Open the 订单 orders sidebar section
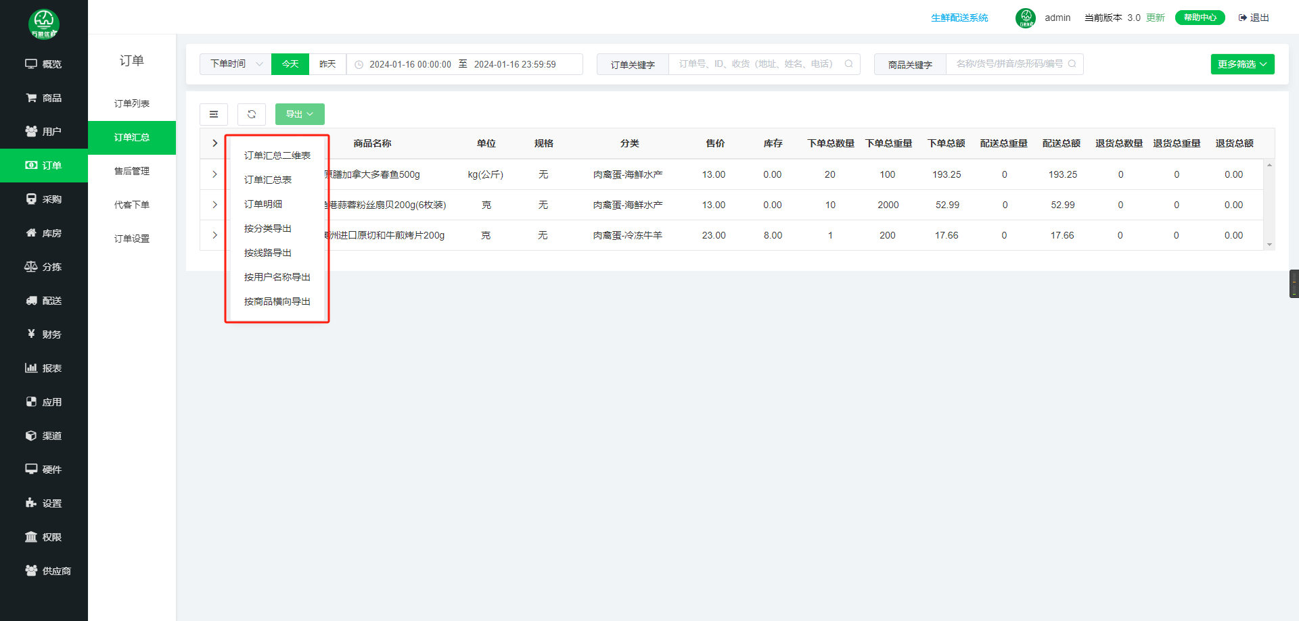This screenshot has width=1299, height=621. pyautogui.click(x=44, y=166)
